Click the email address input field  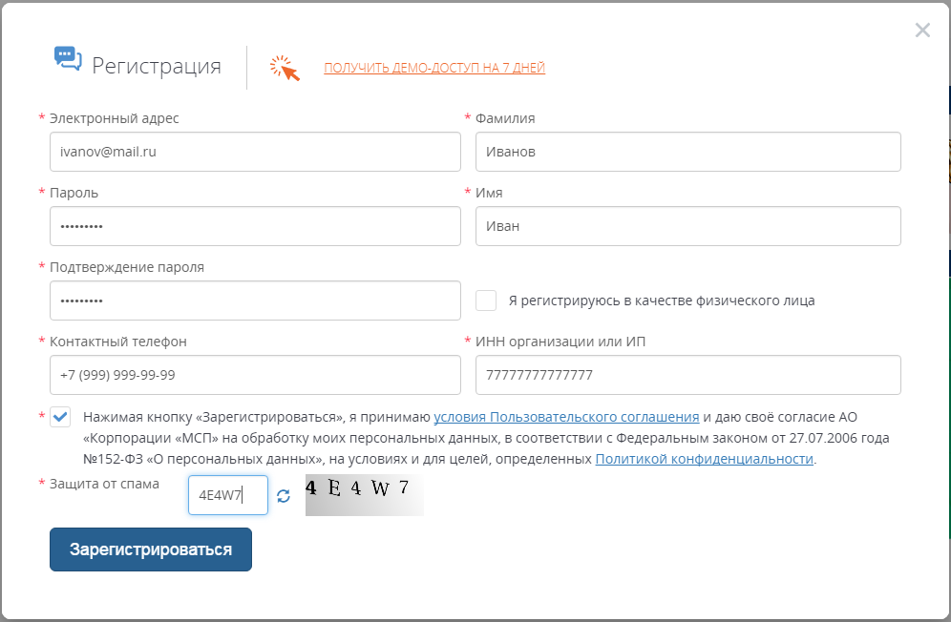[255, 152]
